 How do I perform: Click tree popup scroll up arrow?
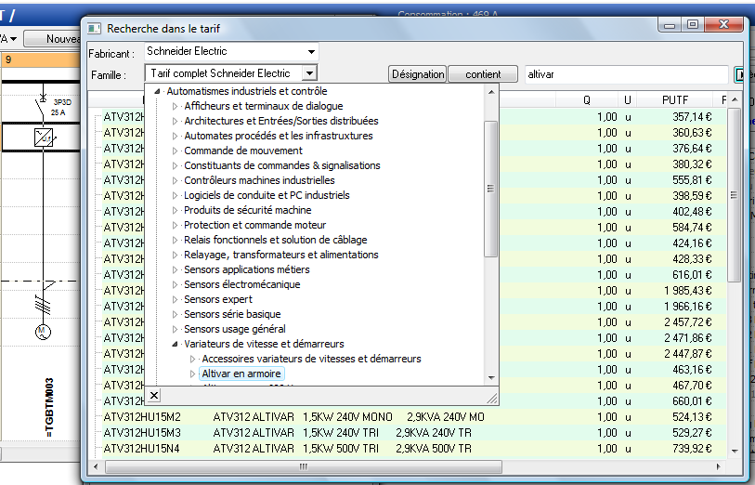click(x=491, y=92)
